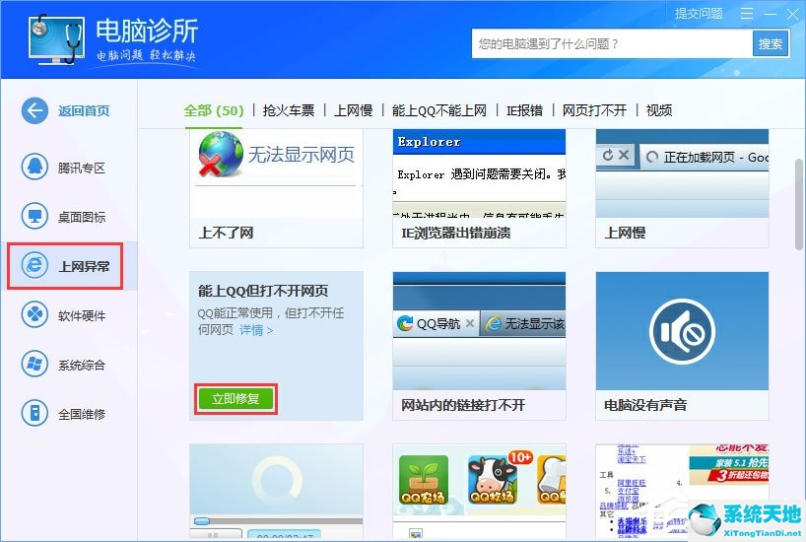Click the 上网异常 IE browser icon
The image size is (806, 542).
(x=34, y=265)
